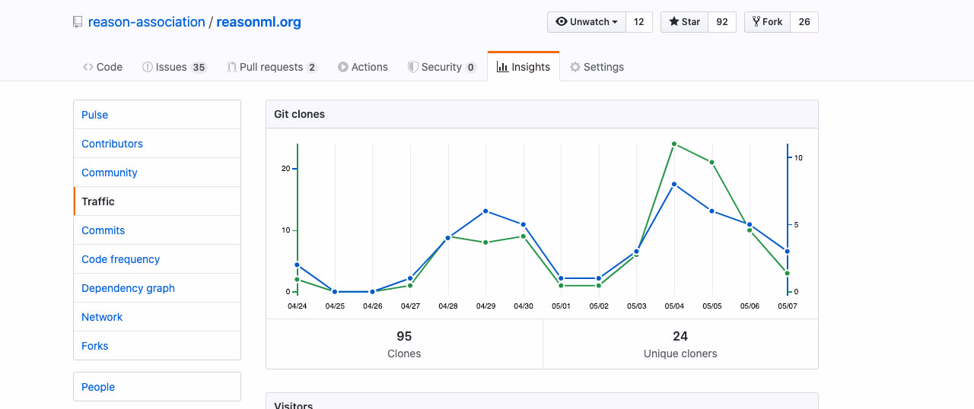Open Dependency graph in the sidebar
This screenshot has height=409, width=974.
128,288
